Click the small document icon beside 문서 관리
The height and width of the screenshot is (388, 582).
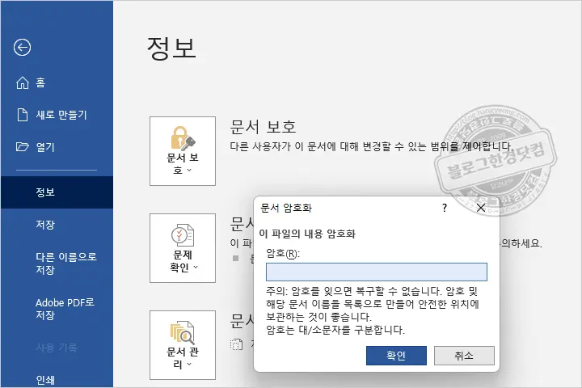tap(236, 344)
